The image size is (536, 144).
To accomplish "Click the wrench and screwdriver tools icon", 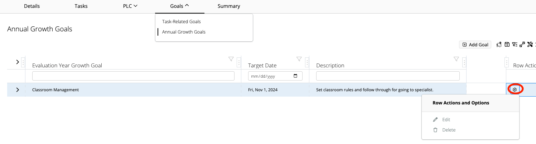I will 530,45.
